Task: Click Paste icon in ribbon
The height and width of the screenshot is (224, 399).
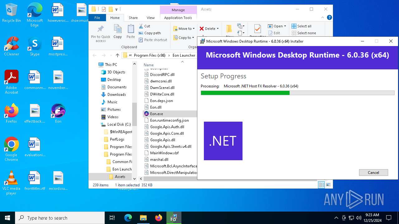Action: coord(131,32)
